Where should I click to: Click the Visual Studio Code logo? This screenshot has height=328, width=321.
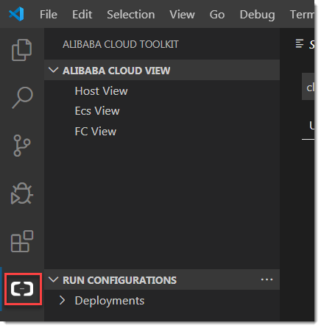[x=16, y=14]
